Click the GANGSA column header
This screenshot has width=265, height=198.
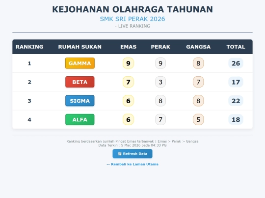pyautogui.click(x=198, y=47)
